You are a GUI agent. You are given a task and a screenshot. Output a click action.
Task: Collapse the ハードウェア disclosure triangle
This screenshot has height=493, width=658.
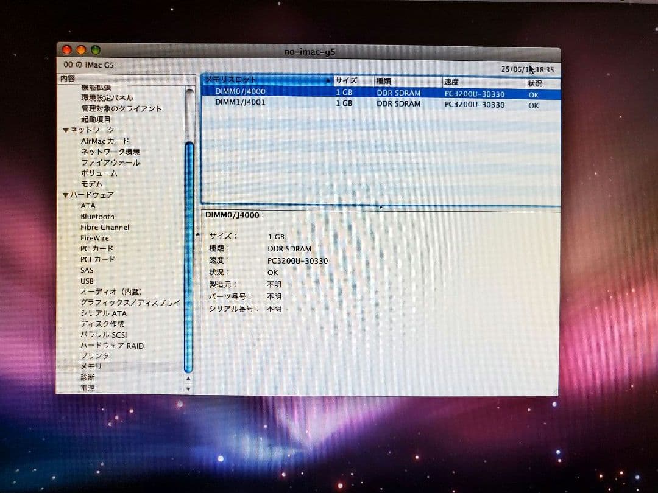tap(66, 194)
